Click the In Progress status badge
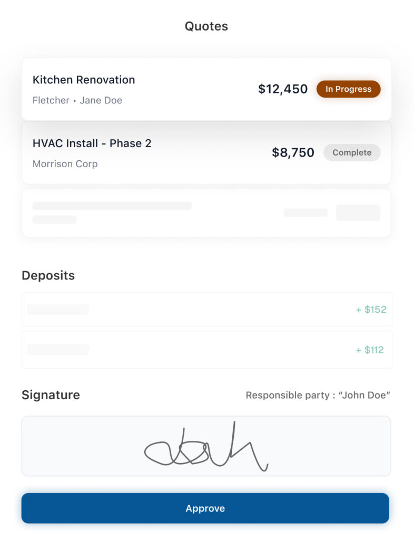Image resolution: width=414 pixels, height=540 pixels. 348,89
